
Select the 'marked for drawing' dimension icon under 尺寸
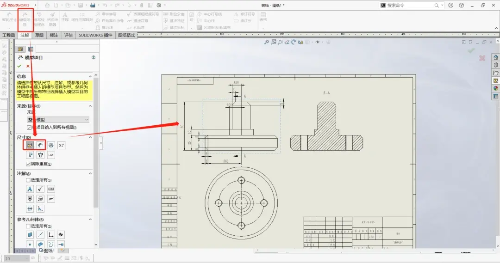[x=30, y=145]
